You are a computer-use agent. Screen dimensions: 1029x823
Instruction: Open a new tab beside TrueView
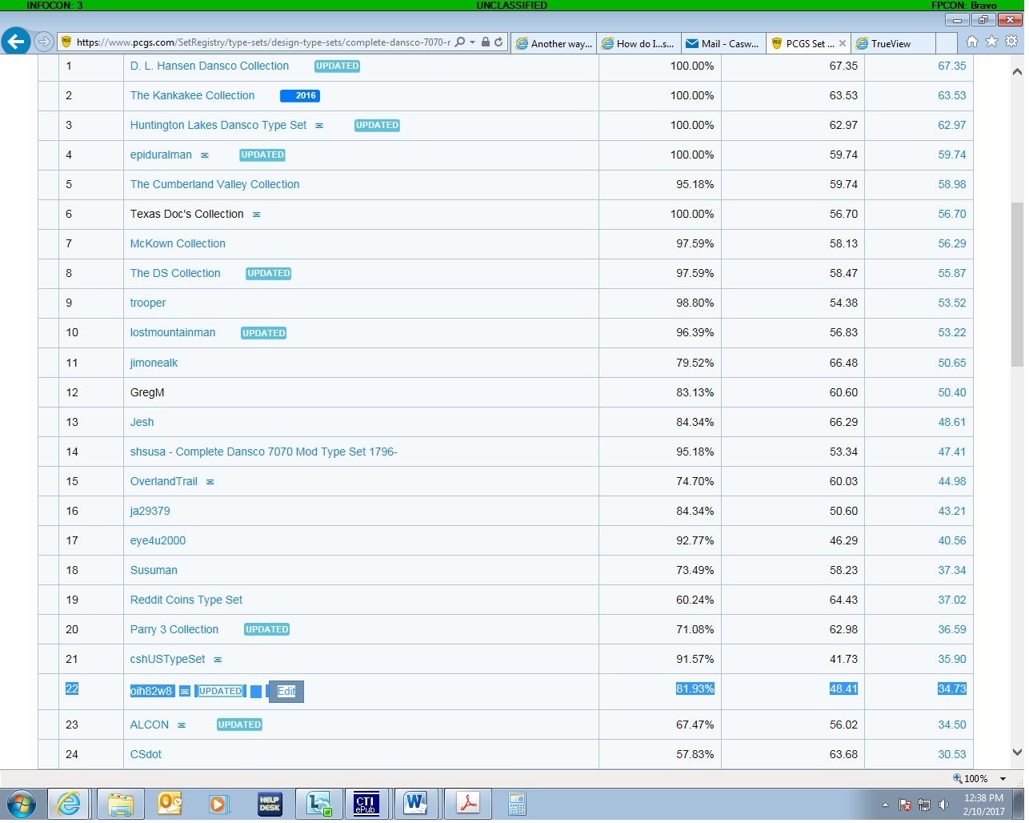(x=946, y=43)
